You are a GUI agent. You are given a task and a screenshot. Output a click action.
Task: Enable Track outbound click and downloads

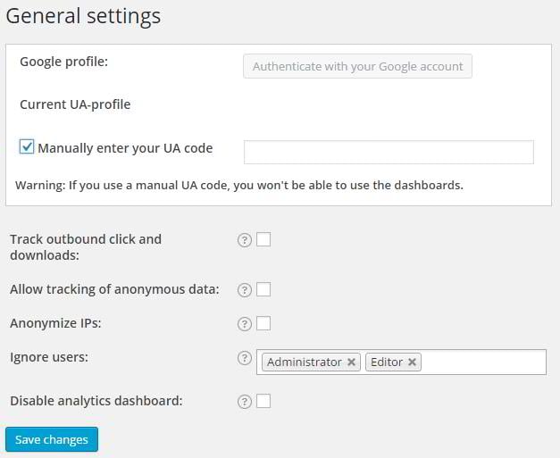coord(263,239)
